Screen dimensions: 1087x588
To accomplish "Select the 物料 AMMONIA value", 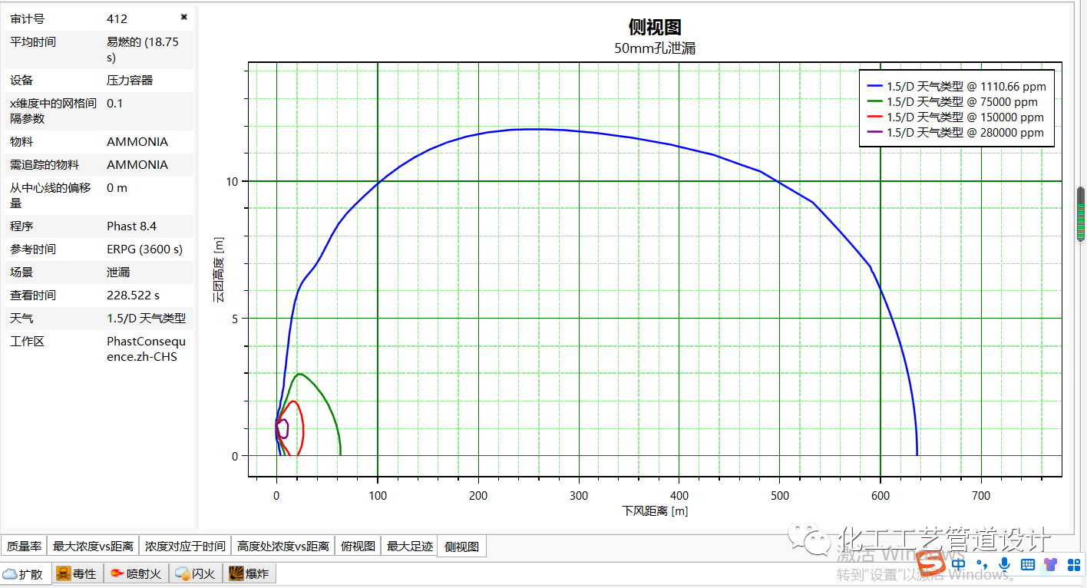I will point(137,142).
